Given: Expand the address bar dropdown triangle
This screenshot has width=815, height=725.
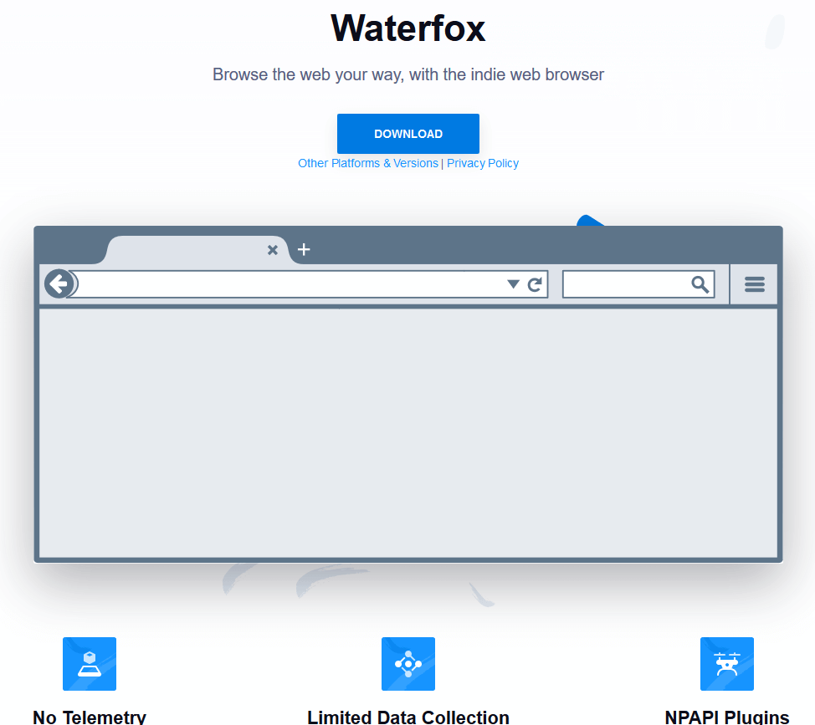Looking at the screenshot, I should (513, 284).
